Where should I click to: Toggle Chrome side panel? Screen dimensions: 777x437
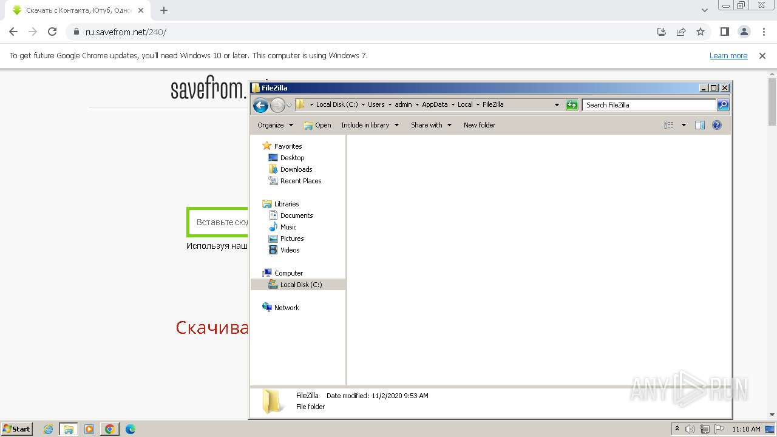coord(724,32)
